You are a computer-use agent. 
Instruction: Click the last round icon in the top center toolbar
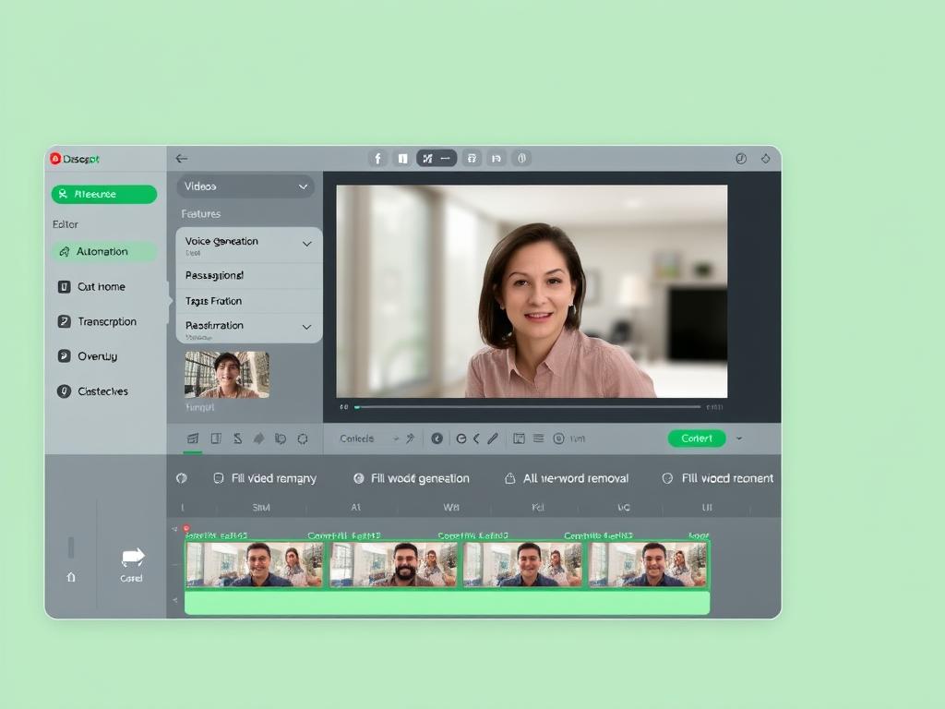pyautogui.click(x=522, y=159)
